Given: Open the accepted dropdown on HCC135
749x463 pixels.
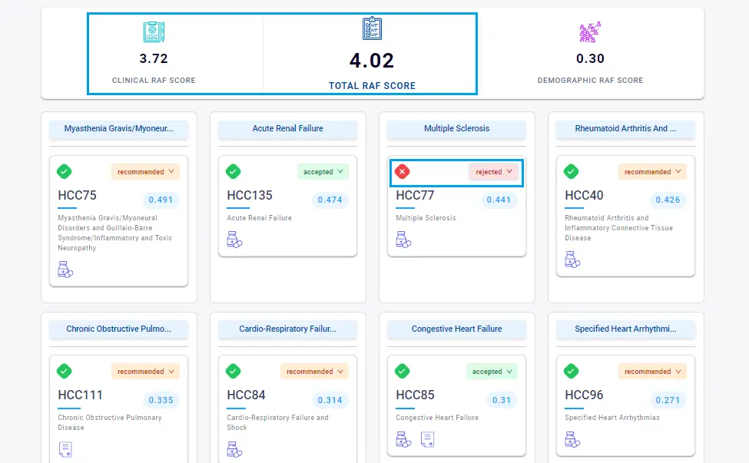Looking at the screenshot, I should [x=323, y=172].
